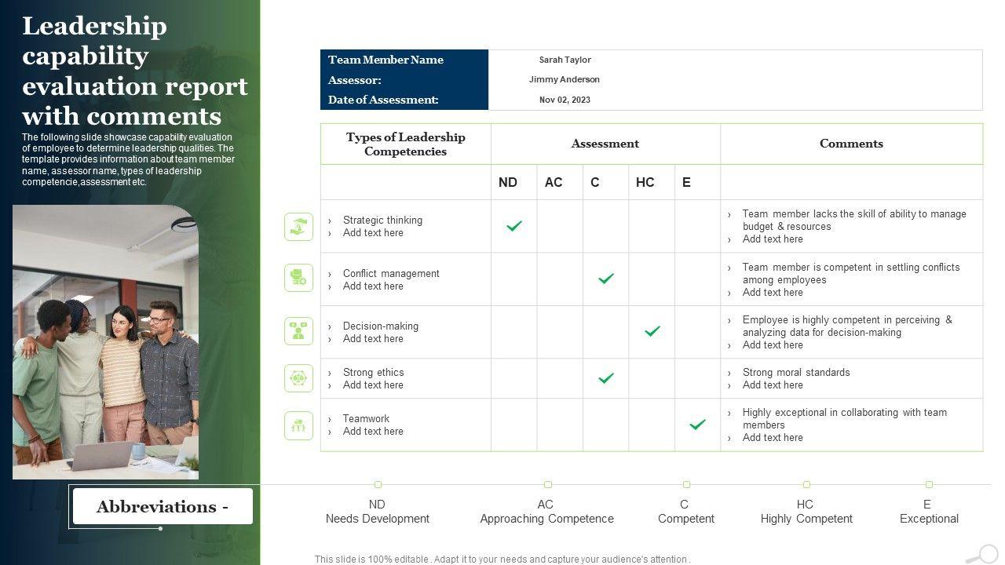Click the 'Team Member Name' label
1005x565 pixels.
(386, 60)
